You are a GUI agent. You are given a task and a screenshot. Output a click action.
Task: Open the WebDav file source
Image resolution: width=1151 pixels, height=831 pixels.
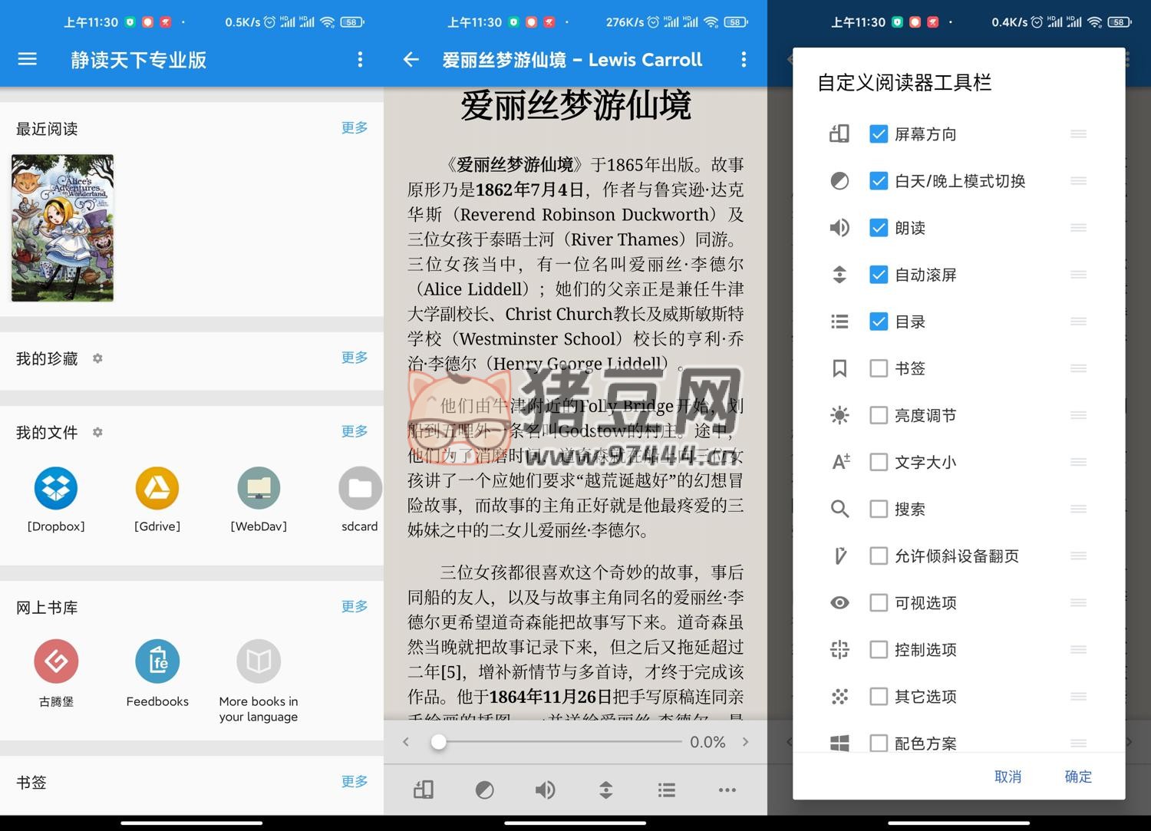259,489
